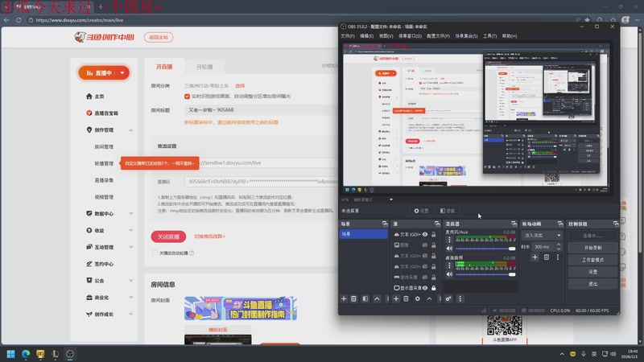644x362 pixels.
Task: Pop out the 场景 dock panel
Action: pos(385,224)
